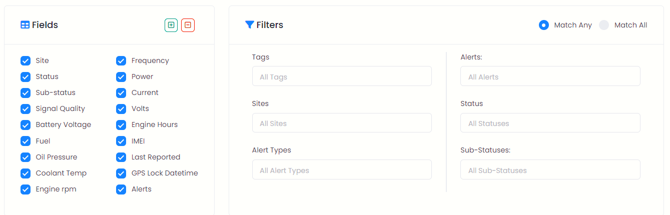Expand the All Alert Types selector

[x=342, y=169]
